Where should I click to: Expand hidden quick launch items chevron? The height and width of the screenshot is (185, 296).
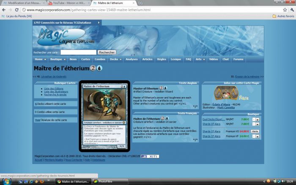point(49,180)
